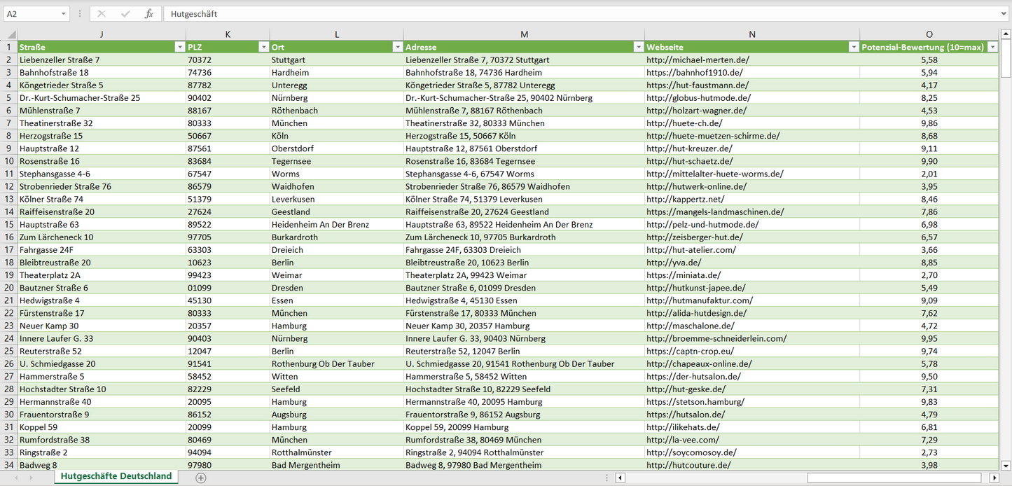1012x486 pixels.
Task: Open the https://stetson.hamburg/ link
Action: point(695,402)
